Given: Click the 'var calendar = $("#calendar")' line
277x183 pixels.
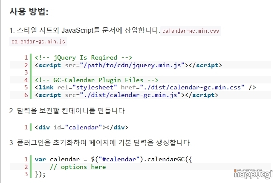Looking at the screenshot, I should [113, 159].
